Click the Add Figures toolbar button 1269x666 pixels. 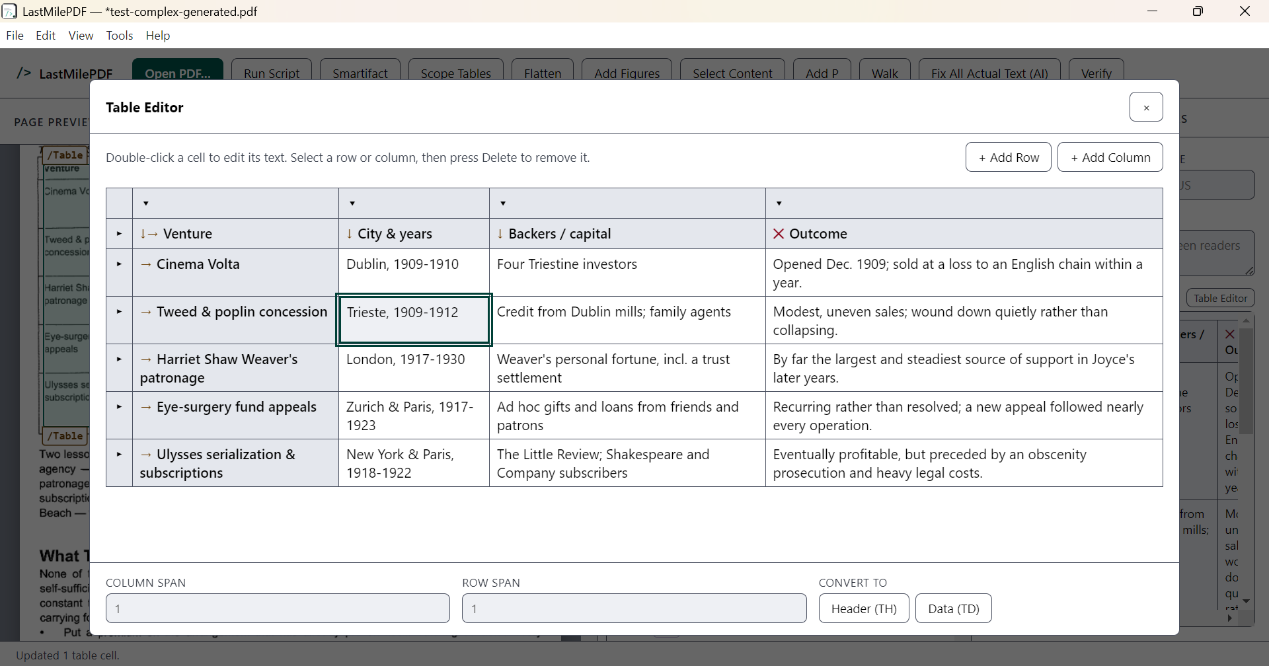[x=627, y=69]
